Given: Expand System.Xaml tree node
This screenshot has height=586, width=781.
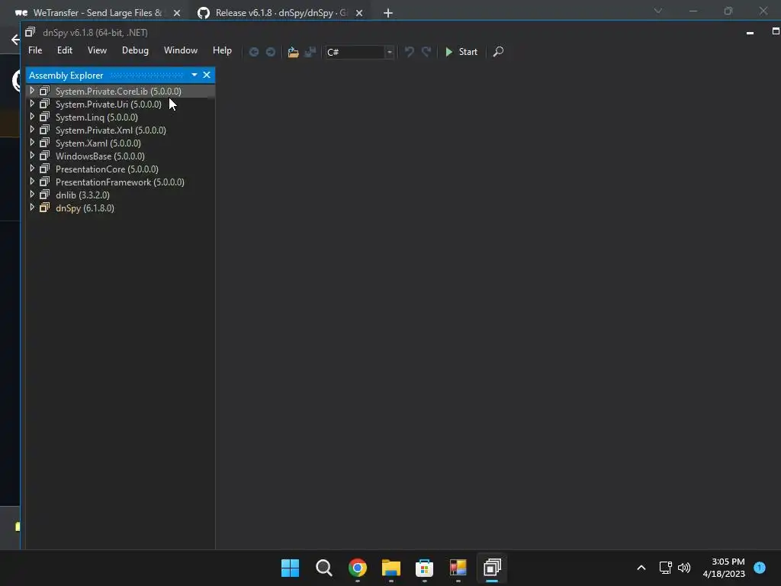Looking at the screenshot, I should click(x=32, y=143).
